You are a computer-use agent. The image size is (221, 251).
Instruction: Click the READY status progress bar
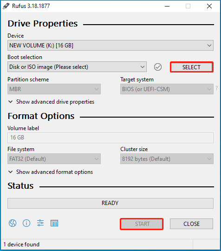point(110,203)
